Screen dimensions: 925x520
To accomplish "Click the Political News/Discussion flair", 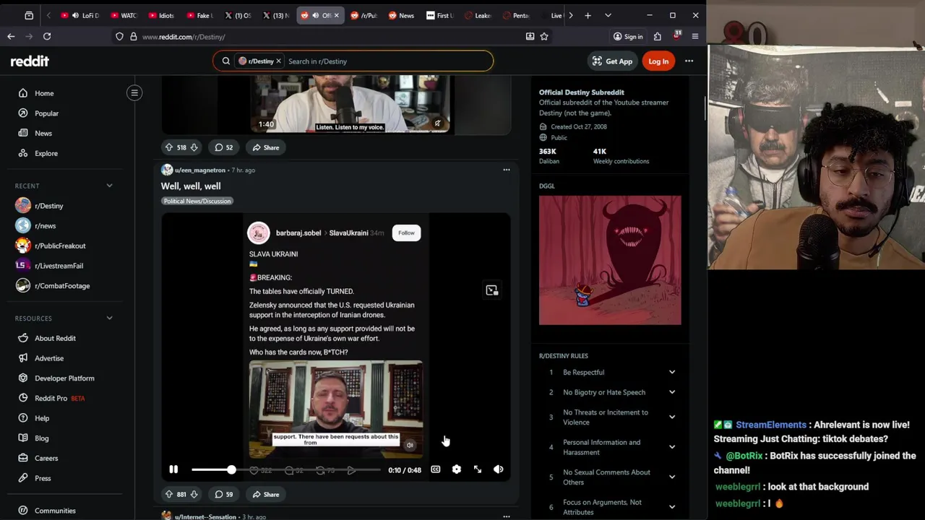I will click(197, 201).
